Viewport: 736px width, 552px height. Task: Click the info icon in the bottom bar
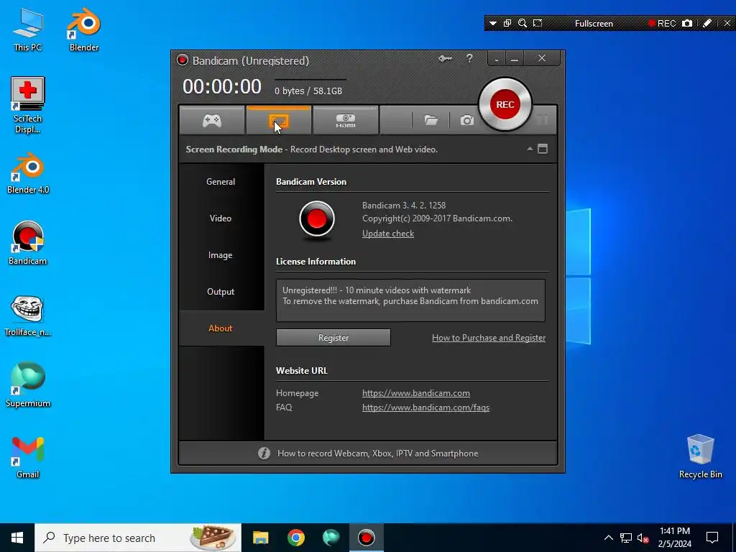(x=264, y=453)
